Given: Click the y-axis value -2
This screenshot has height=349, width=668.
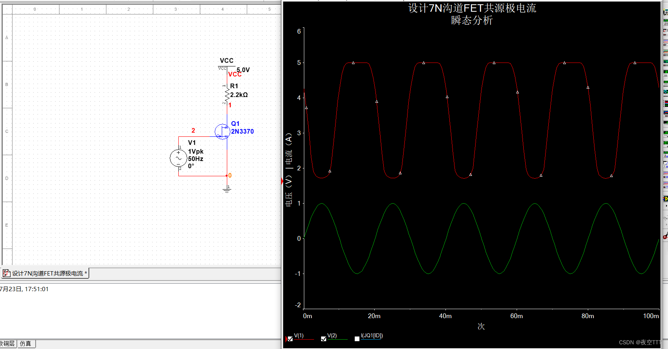Looking at the screenshot, I should click(298, 305).
